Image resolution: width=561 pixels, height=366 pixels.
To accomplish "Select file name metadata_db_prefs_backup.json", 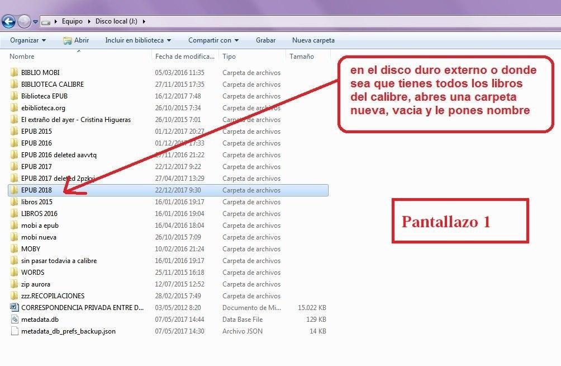I will [x=68, y=331].
